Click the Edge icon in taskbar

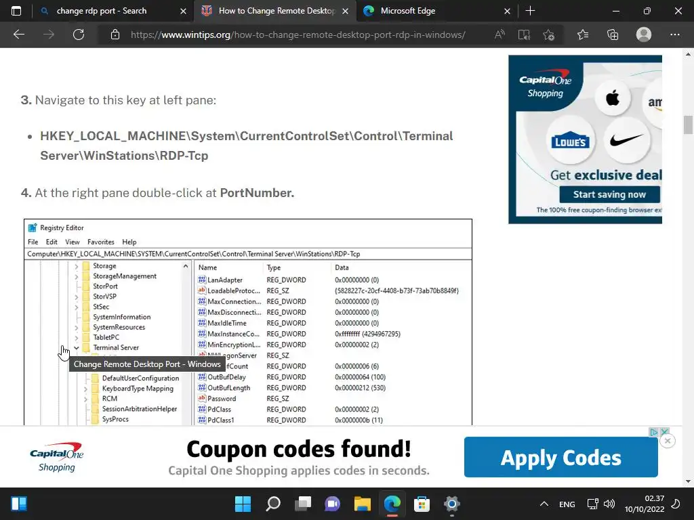[x=392, y=504]
